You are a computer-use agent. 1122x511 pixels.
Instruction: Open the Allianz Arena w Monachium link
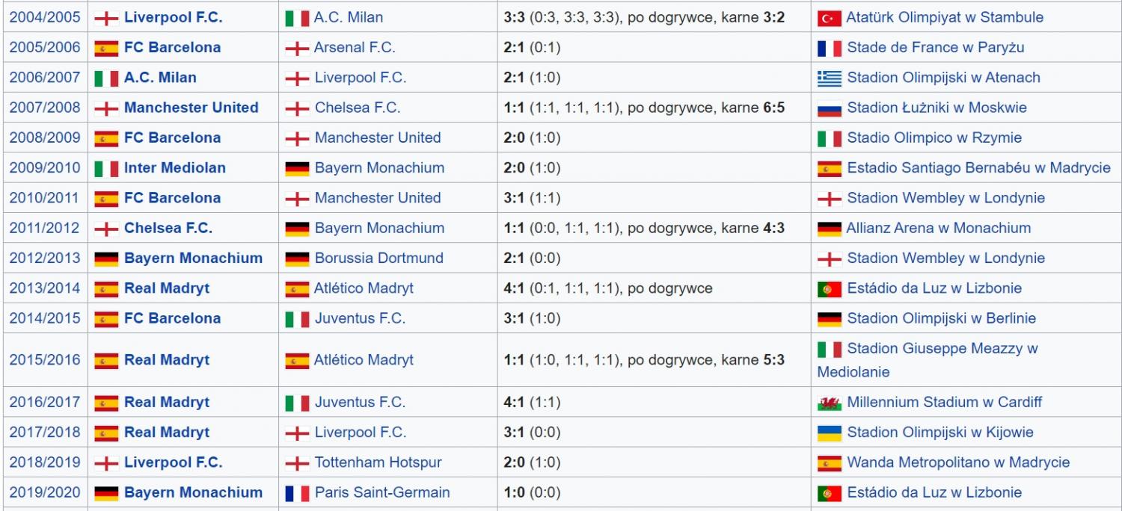pos(938,228)
